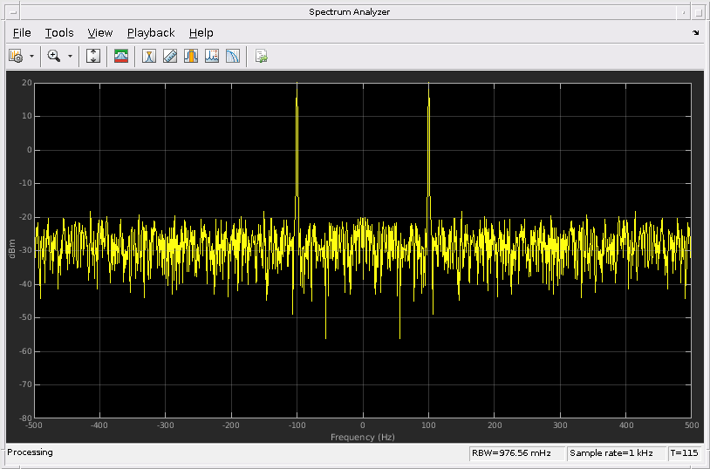This screenshot has height=469, width=710.
Task: Open the Playback menu
Action: pyautogui.click(x=151, y=33)
